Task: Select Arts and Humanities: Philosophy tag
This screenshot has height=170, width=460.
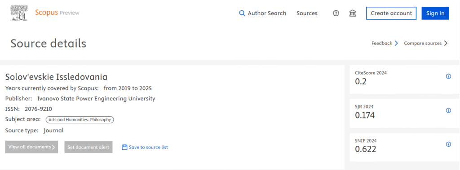Action: (x=80, y=120)
